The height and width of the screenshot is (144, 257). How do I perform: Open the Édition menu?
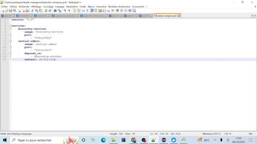tap(13, 6)
